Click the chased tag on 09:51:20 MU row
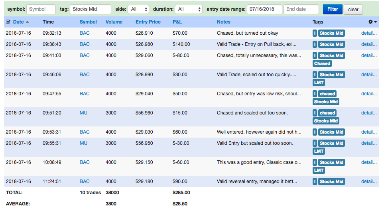Screen dimensions: 382x209 click(327, 113)
